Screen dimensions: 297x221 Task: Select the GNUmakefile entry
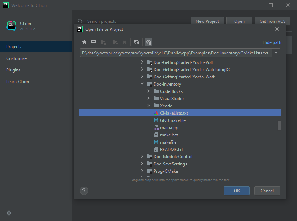tap(172, 120)
